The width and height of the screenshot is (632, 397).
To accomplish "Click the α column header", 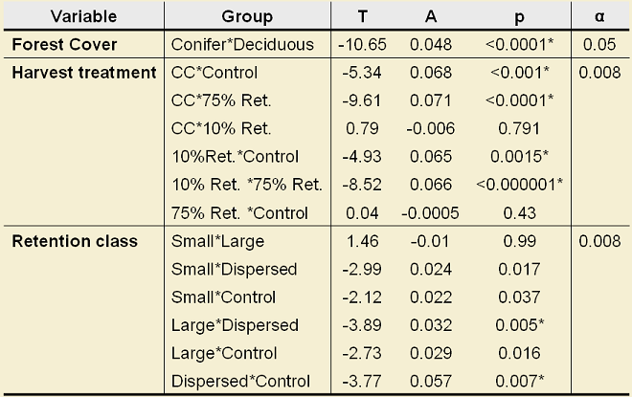I will pyautogui.click(x=598, y=16).
